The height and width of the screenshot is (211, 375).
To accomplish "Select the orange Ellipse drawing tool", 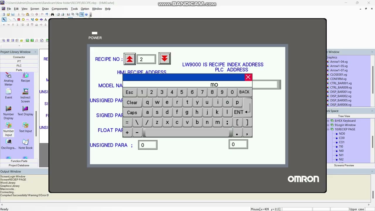I will (x=37, y=20).
